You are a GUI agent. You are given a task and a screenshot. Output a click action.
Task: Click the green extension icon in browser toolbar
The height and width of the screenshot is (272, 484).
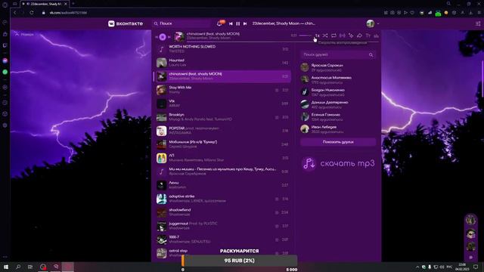click(438, 13)
